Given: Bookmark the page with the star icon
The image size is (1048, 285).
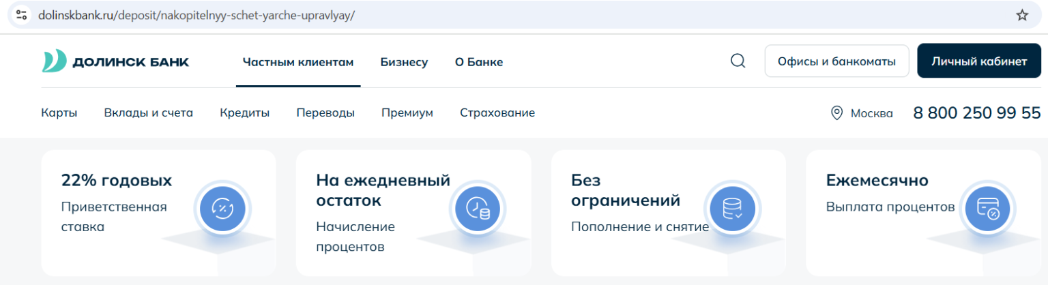Looking at the screenshot, I should click(x=1021, y=15).
